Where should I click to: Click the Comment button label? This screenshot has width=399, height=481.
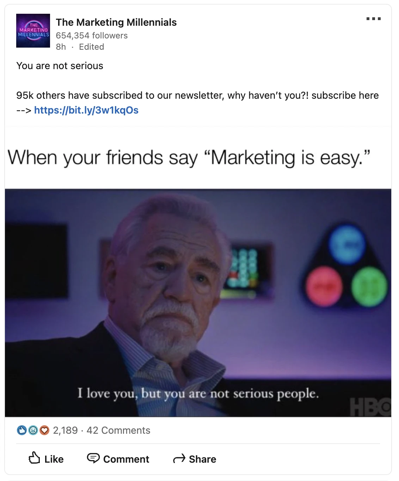click(126, 459)
